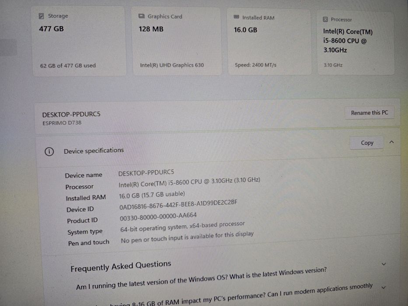Copy the device specifications
This screenshot has width=408, height=306.
pyautogui.click(x=367, y=143)
